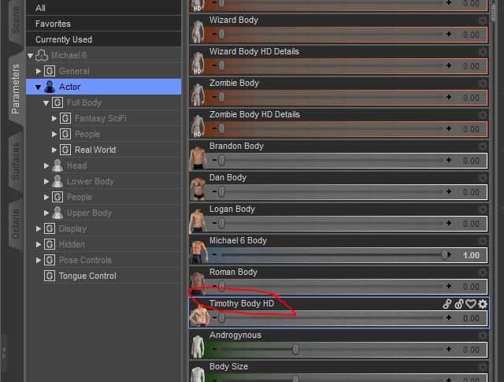Switch to the Scene tab

15,21
